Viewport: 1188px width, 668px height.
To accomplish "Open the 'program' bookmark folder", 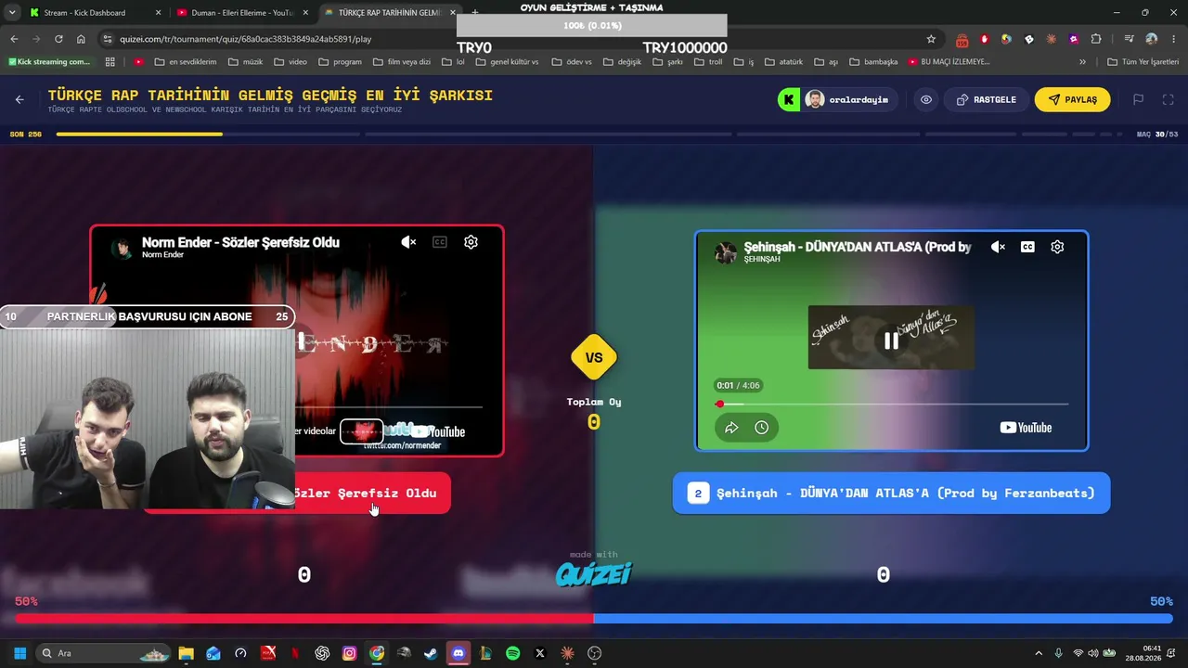I will tap(340, 62).
